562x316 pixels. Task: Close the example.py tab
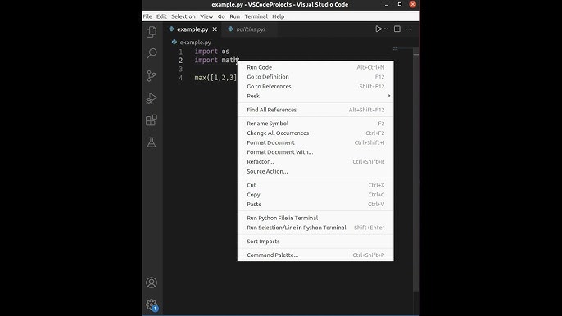pyautogui.click(x=215, y=29)
